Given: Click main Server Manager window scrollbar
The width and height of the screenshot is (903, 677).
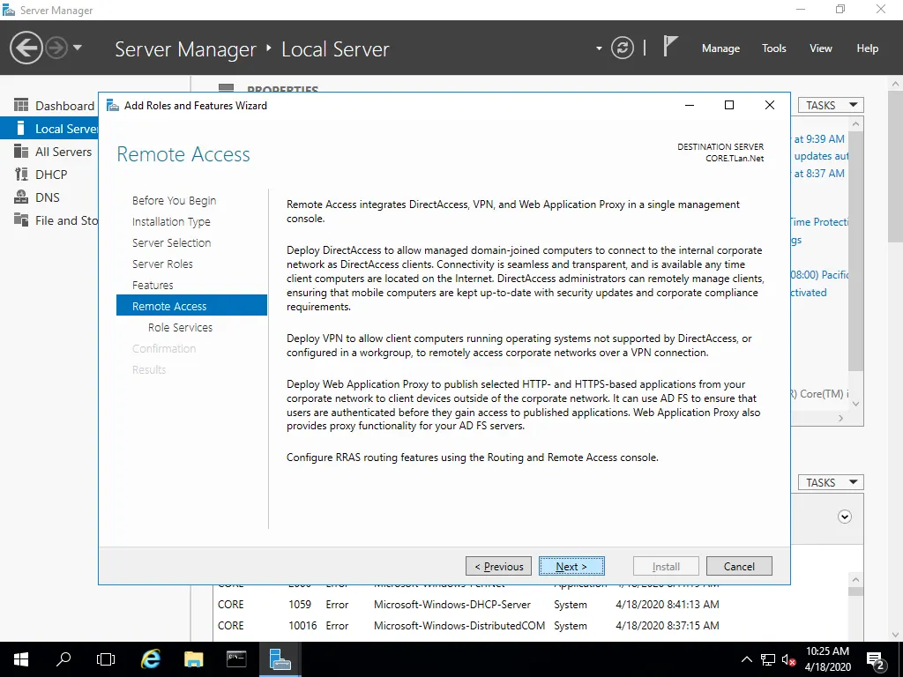Looking at the screenshot, I should coord(895,167).
